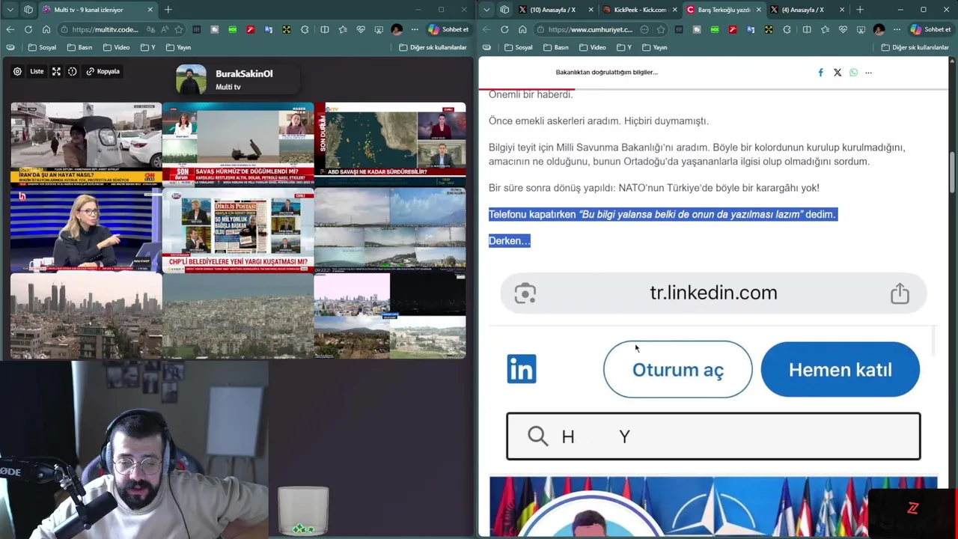Open the Yayın bookmarks folder in left browser
Image resolution: width=958 pixels, height=539 pixels.
[178, 47]
